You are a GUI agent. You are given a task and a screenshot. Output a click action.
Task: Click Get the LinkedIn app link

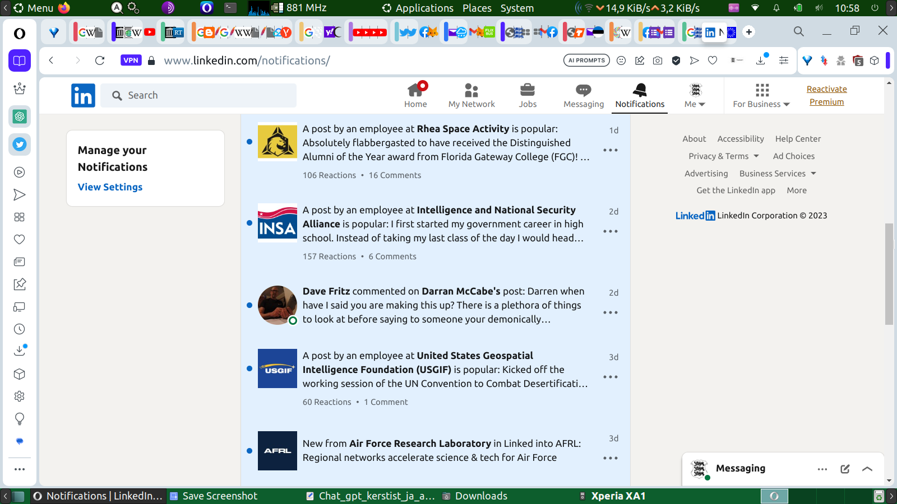click(x=736, y=190)
